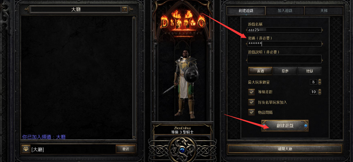This screenshot has height=162, width=353.
Task: Click the Diablo II Resurrected logo
Action: pyautogui.click(x=183, y=23)
